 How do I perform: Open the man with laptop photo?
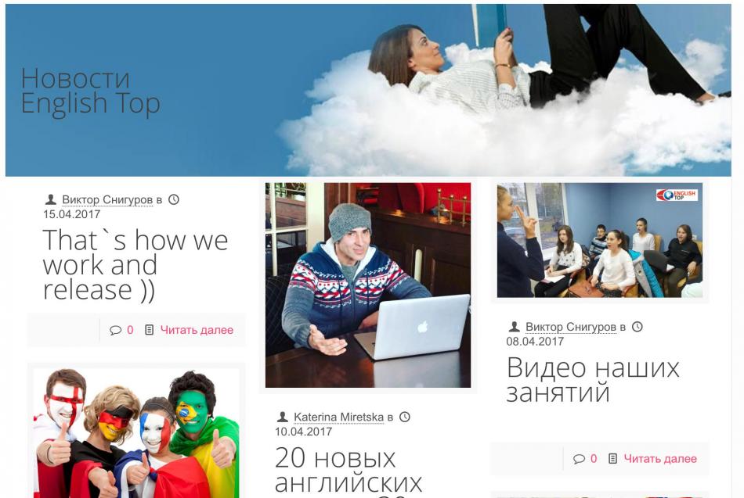pos(368,285)
